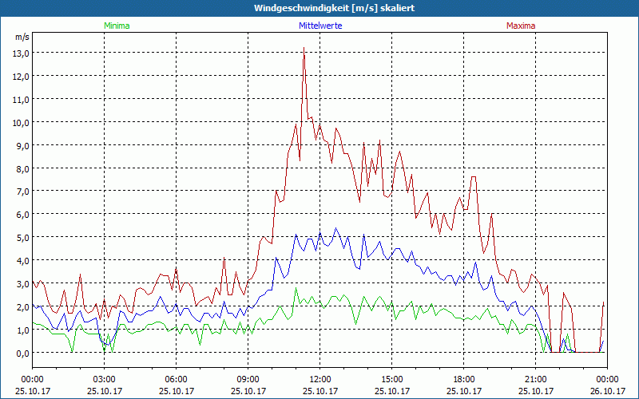Screen dimensions: 639x399
Task: Click the 15:00 time axis label
Action: [391, 380]
